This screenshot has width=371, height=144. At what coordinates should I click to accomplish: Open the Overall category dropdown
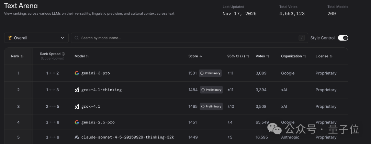[x=36, y=38]
